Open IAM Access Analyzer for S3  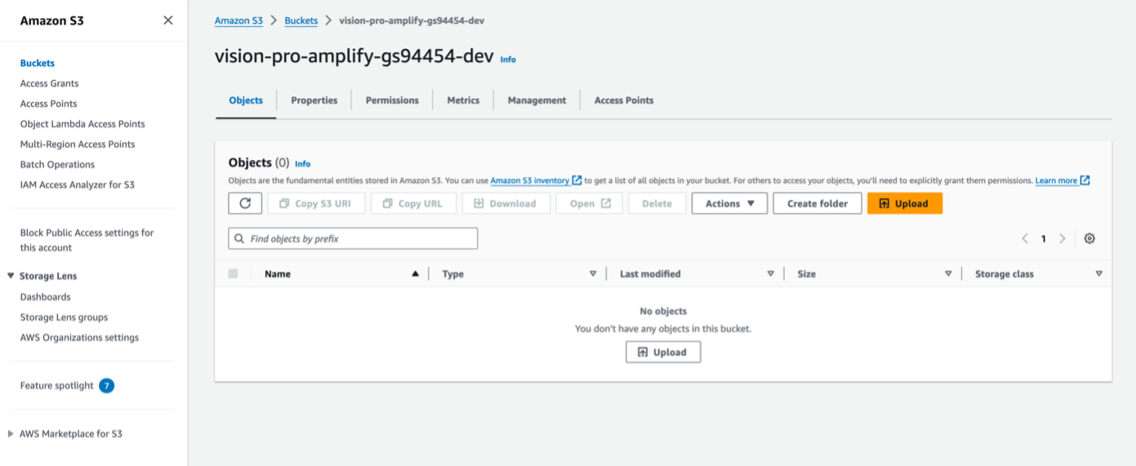78,185
